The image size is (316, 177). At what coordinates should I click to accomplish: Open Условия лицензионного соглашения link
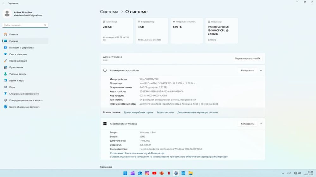(169, 157)
